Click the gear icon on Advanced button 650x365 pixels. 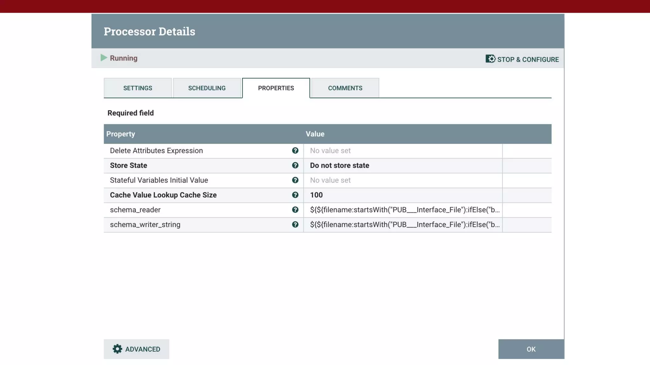tap(117, 349)
